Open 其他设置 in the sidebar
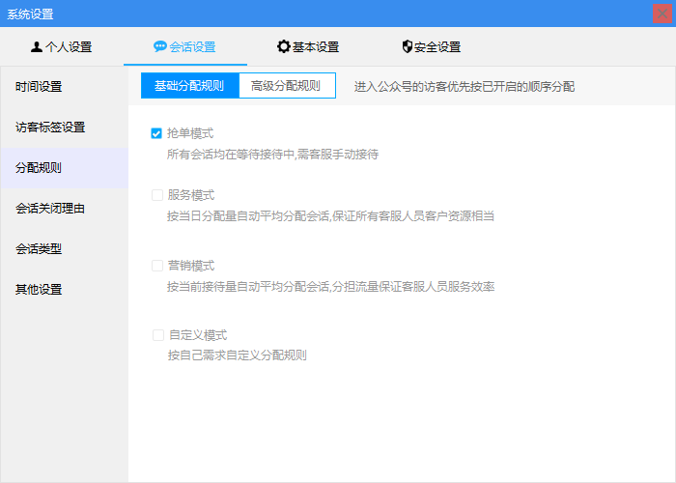This screenshot has width=676, height=483. (65, 290)
